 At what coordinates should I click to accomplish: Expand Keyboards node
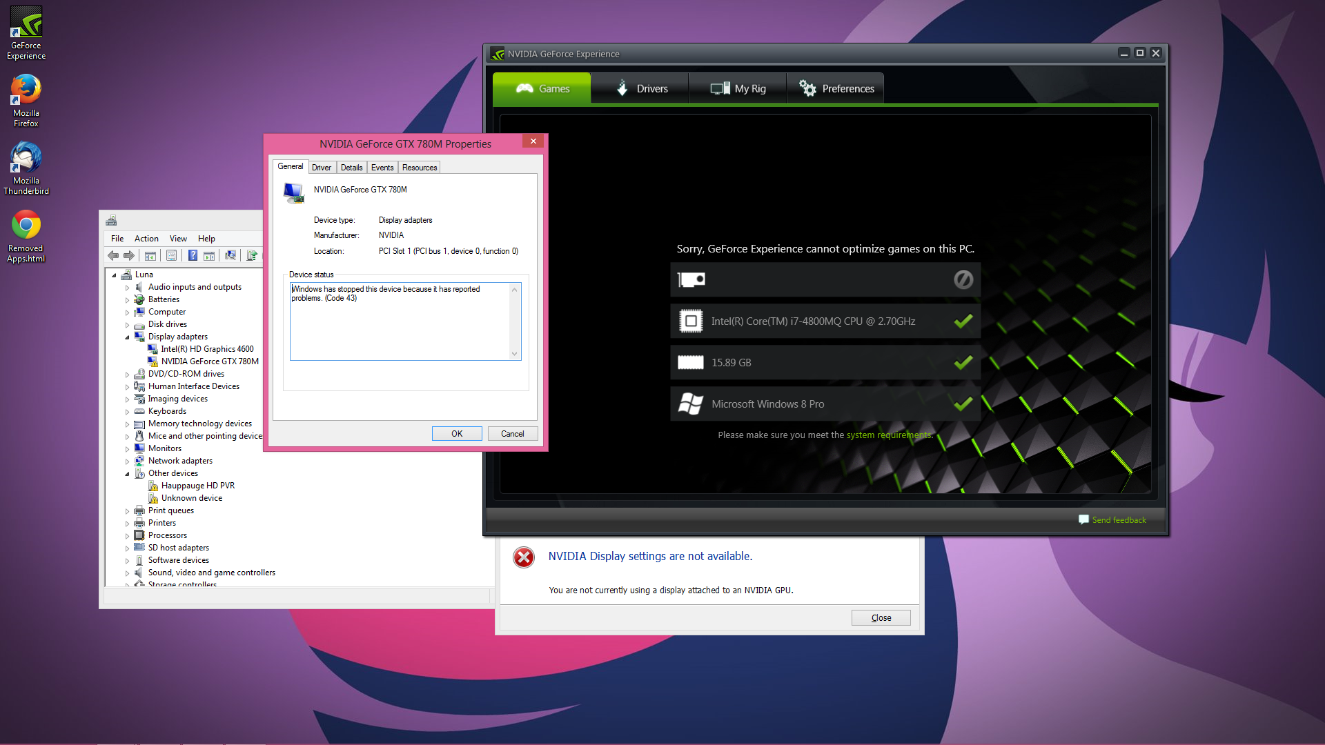[127, 412]
